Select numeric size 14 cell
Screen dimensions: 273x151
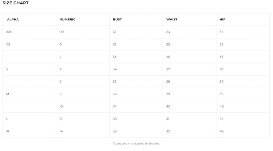click(61, 131)
